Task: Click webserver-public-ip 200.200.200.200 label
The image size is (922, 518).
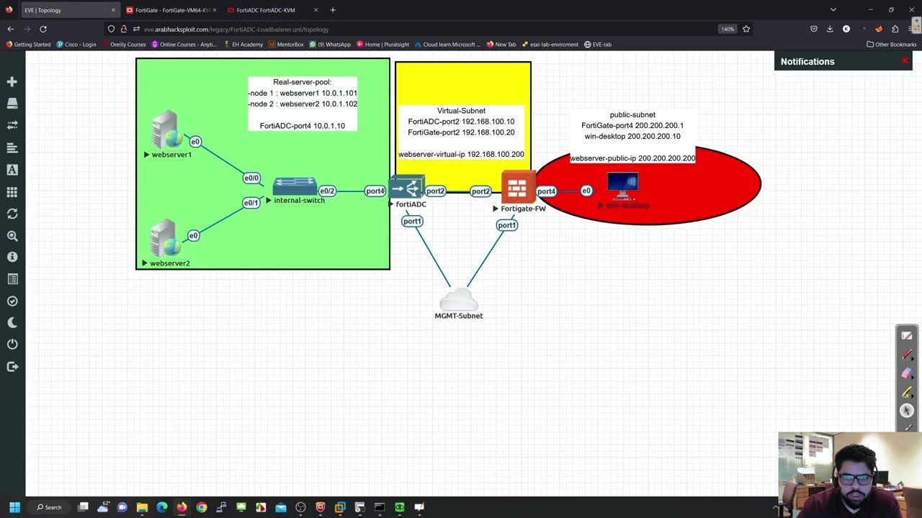Action: pyautogui.click(x=632, y=158)
